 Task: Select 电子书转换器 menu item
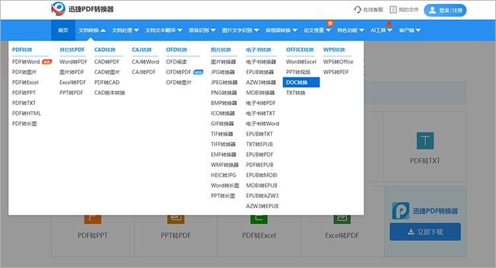[x=261, y=62]
